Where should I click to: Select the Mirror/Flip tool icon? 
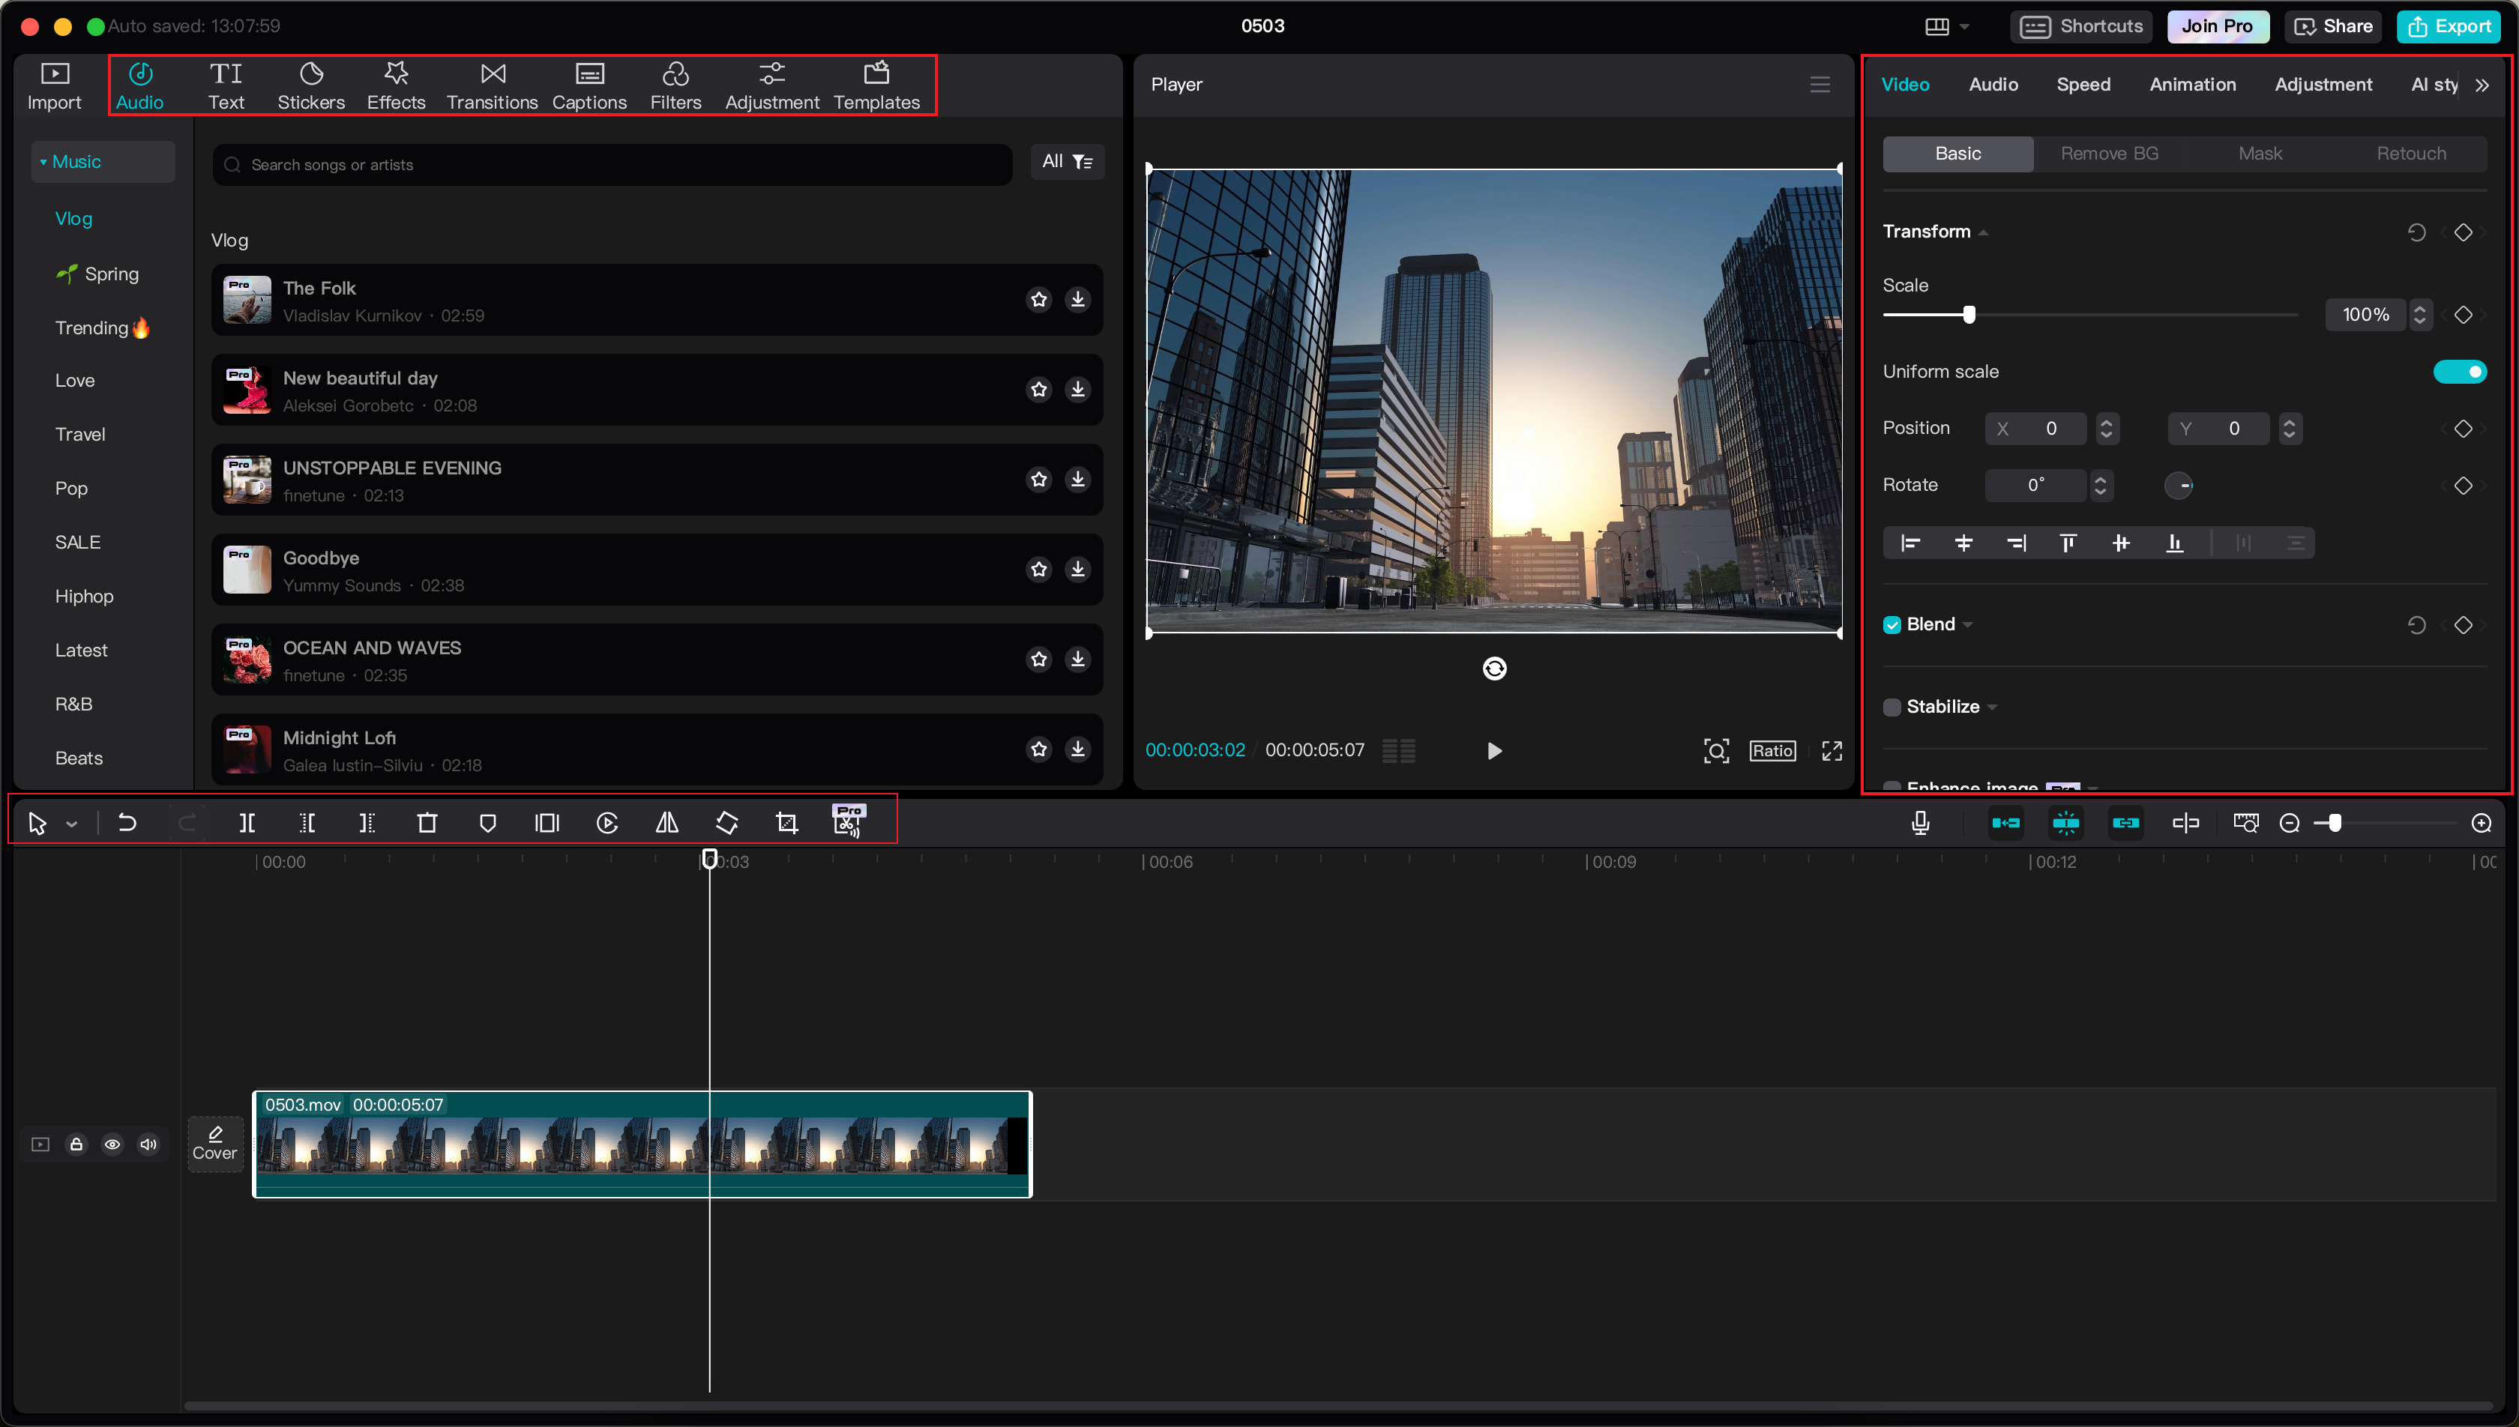668,821
